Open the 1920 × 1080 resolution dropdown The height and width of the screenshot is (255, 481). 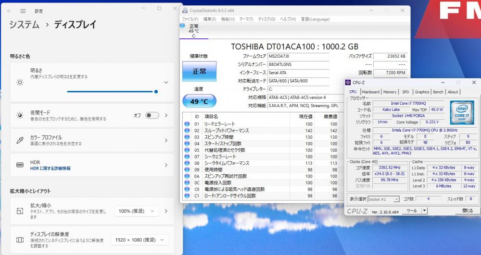click(x=140, y=240)
